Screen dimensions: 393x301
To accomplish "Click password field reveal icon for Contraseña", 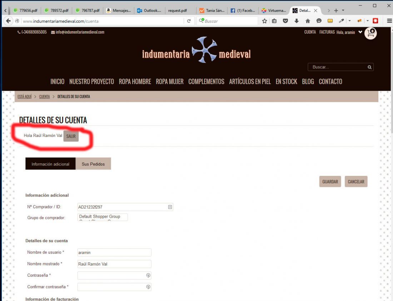I will point(148,275).
